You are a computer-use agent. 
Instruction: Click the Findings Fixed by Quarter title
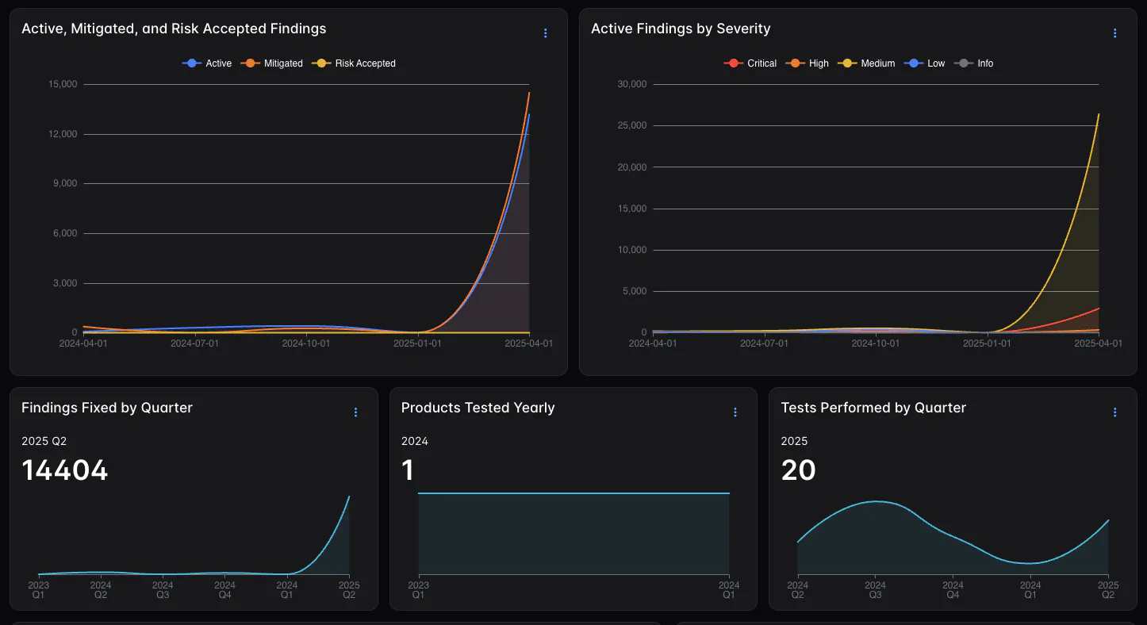(x=107, y=408)
